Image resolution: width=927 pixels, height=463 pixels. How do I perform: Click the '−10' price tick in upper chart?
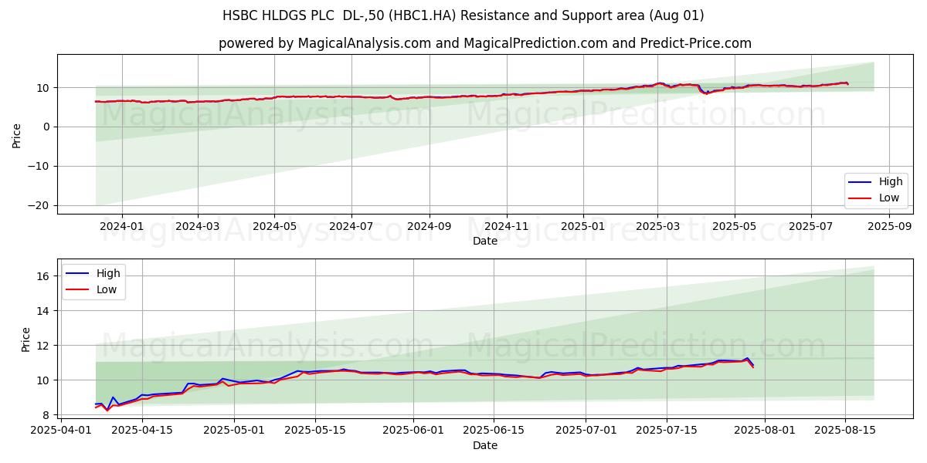[39, 166]
